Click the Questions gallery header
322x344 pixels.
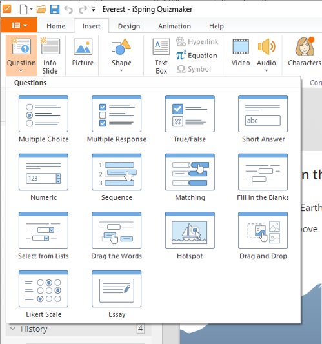coord(30,83)
